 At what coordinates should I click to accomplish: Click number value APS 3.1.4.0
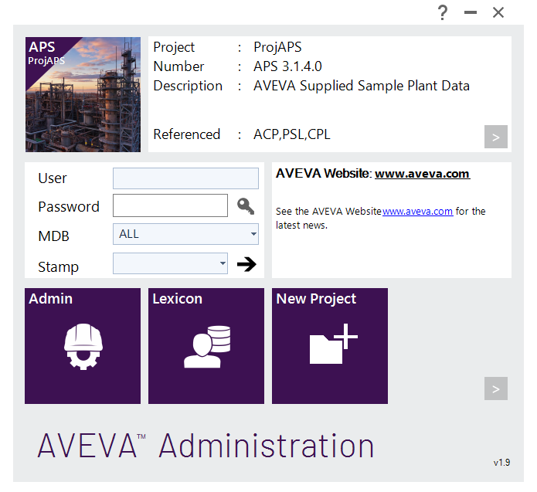click(287, 66)
